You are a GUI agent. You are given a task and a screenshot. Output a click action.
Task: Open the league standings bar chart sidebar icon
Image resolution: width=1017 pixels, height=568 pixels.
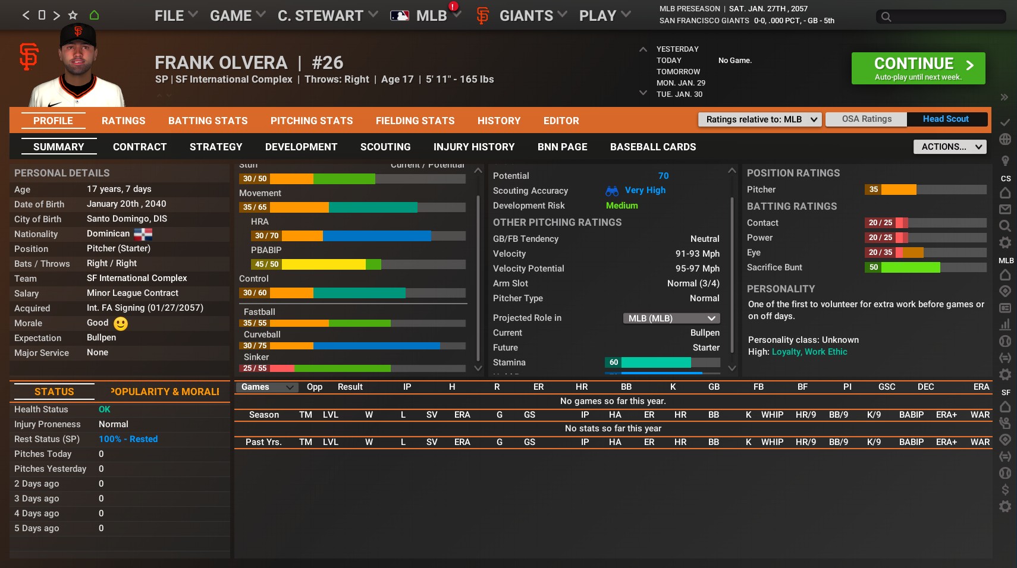[1005, 324]
